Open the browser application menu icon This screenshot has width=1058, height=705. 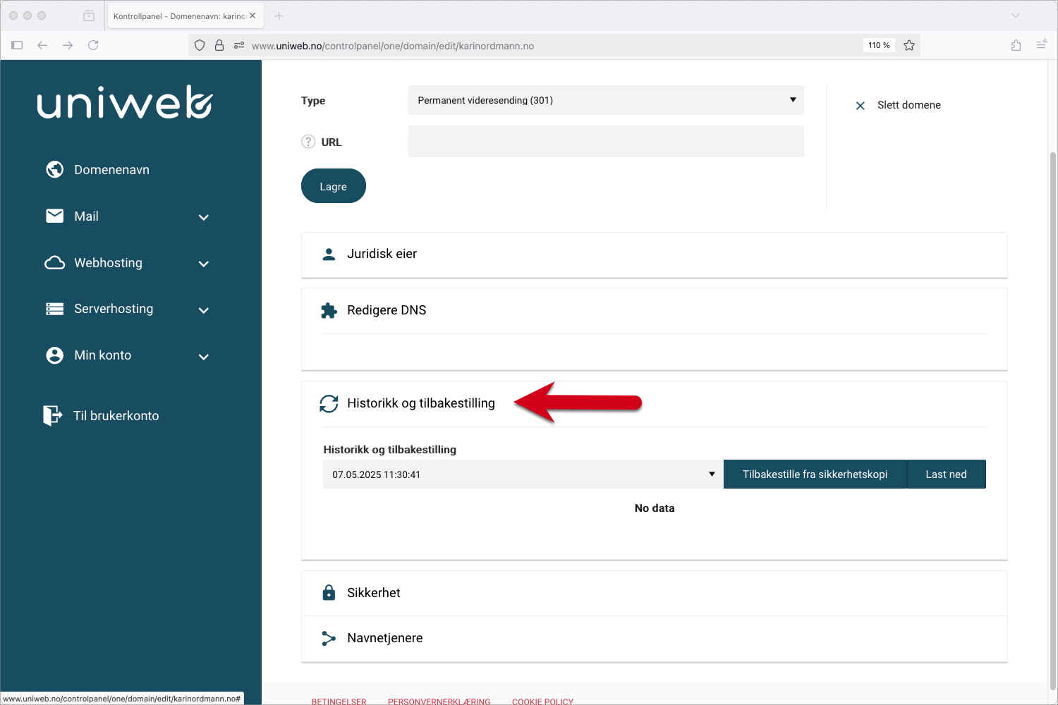[1041, 45]
